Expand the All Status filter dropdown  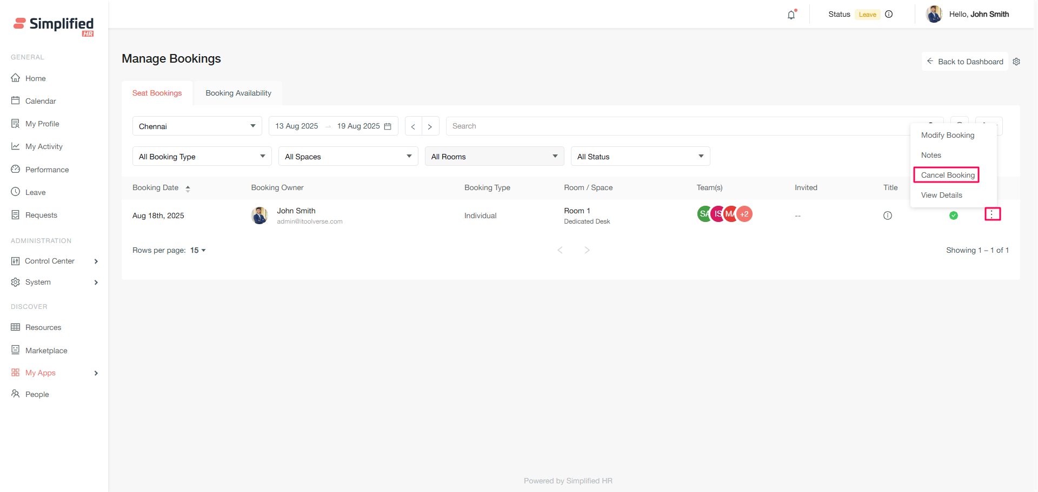pyautogui.click(x=640, y=157)
